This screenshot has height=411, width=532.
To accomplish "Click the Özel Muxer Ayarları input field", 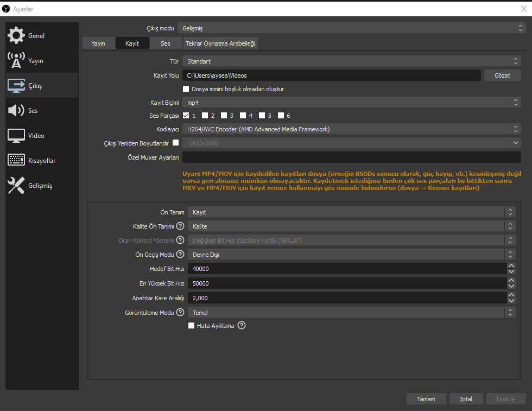I will [352, 157].
